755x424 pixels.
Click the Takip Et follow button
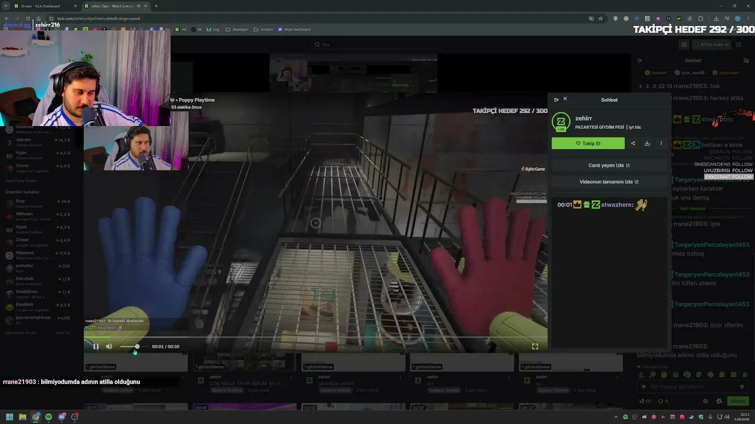[x=588, y=143]
